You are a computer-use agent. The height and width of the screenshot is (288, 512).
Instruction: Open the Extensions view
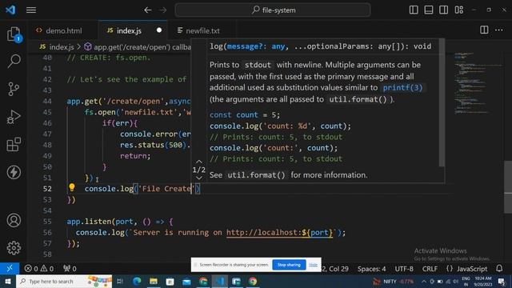(x=14, y=144)
